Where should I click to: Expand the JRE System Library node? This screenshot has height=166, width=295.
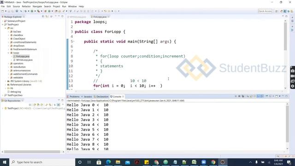[x=6, y=81]
